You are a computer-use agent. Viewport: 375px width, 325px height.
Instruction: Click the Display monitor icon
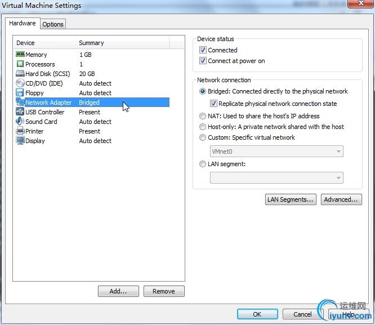click(x=20, y=140)
